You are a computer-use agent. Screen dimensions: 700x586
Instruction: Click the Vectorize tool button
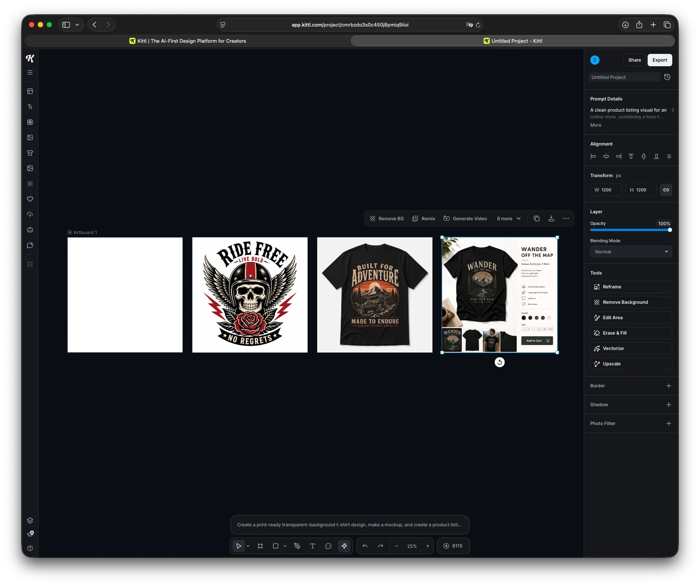pyautogui.click(x=631, y=348)
